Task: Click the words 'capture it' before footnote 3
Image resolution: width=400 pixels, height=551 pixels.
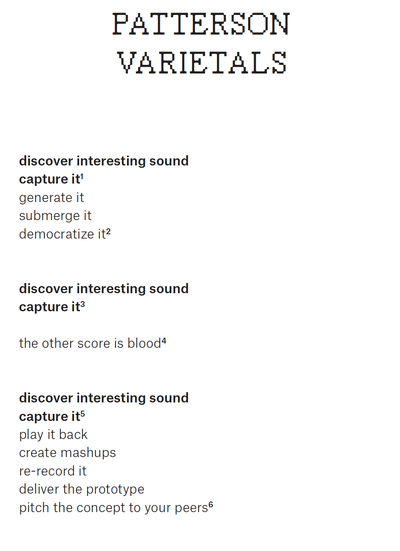Action: (x=49, y=307)
